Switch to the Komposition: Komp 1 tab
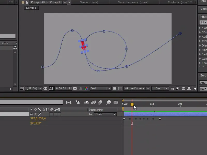This screenshot has width=207, height=155. click(46, 2)
